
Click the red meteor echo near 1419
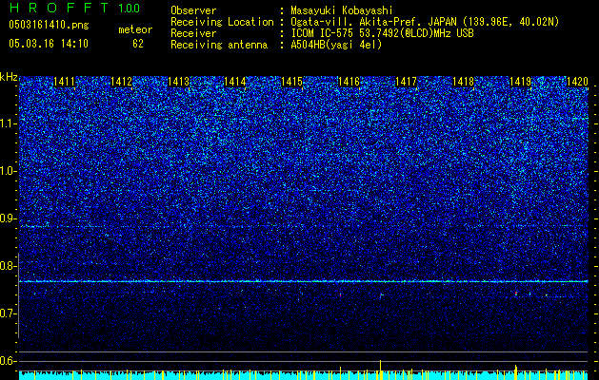[x=516, y=294]
